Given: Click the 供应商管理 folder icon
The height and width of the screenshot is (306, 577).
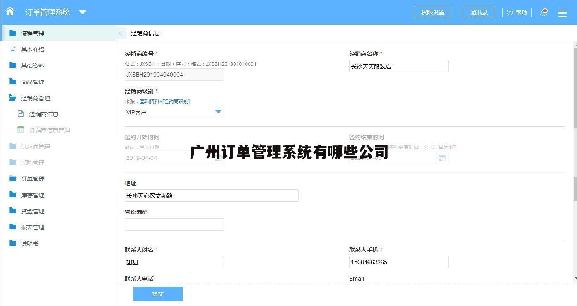Looking at the screenshot, I should coord(12,146).
